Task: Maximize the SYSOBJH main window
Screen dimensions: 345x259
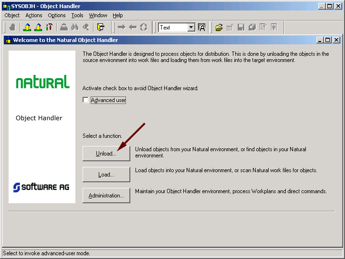Action: click(330, 6)
